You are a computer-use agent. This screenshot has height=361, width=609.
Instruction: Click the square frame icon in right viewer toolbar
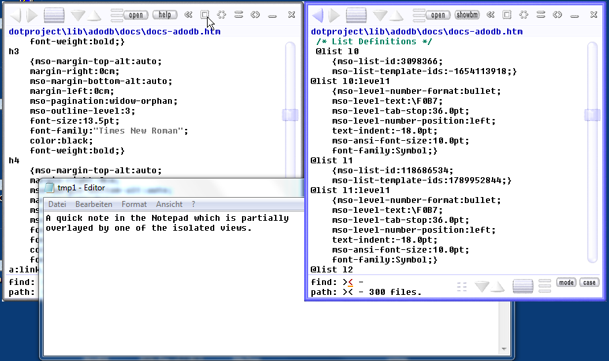click(x=507, y=15)
